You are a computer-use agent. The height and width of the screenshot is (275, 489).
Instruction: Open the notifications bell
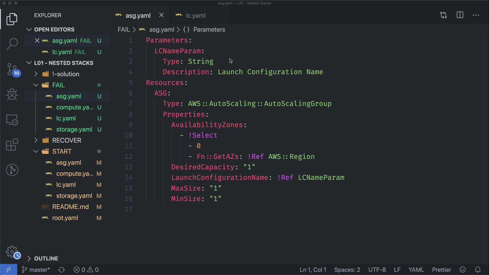click(x=478, y=270)
